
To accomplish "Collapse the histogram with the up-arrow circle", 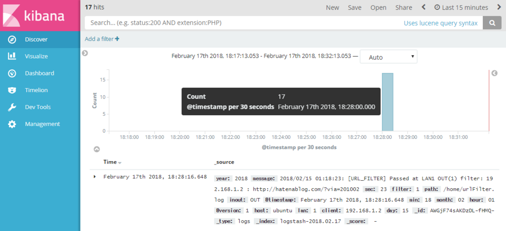I will tap(96, 149).
